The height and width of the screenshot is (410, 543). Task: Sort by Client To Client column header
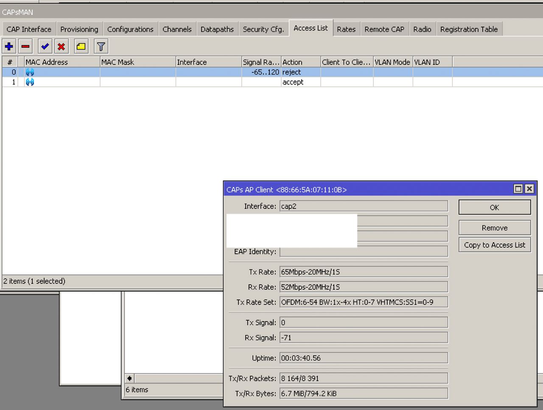347,62
